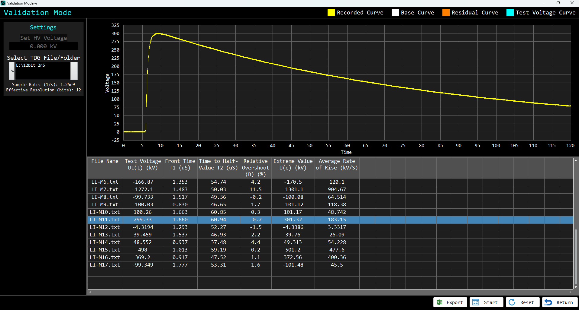Click the Relative Overshoot column header
Image resolution: width=579 pixels, height=310 pixels.
pyautogui.click(x=256, y=168)
